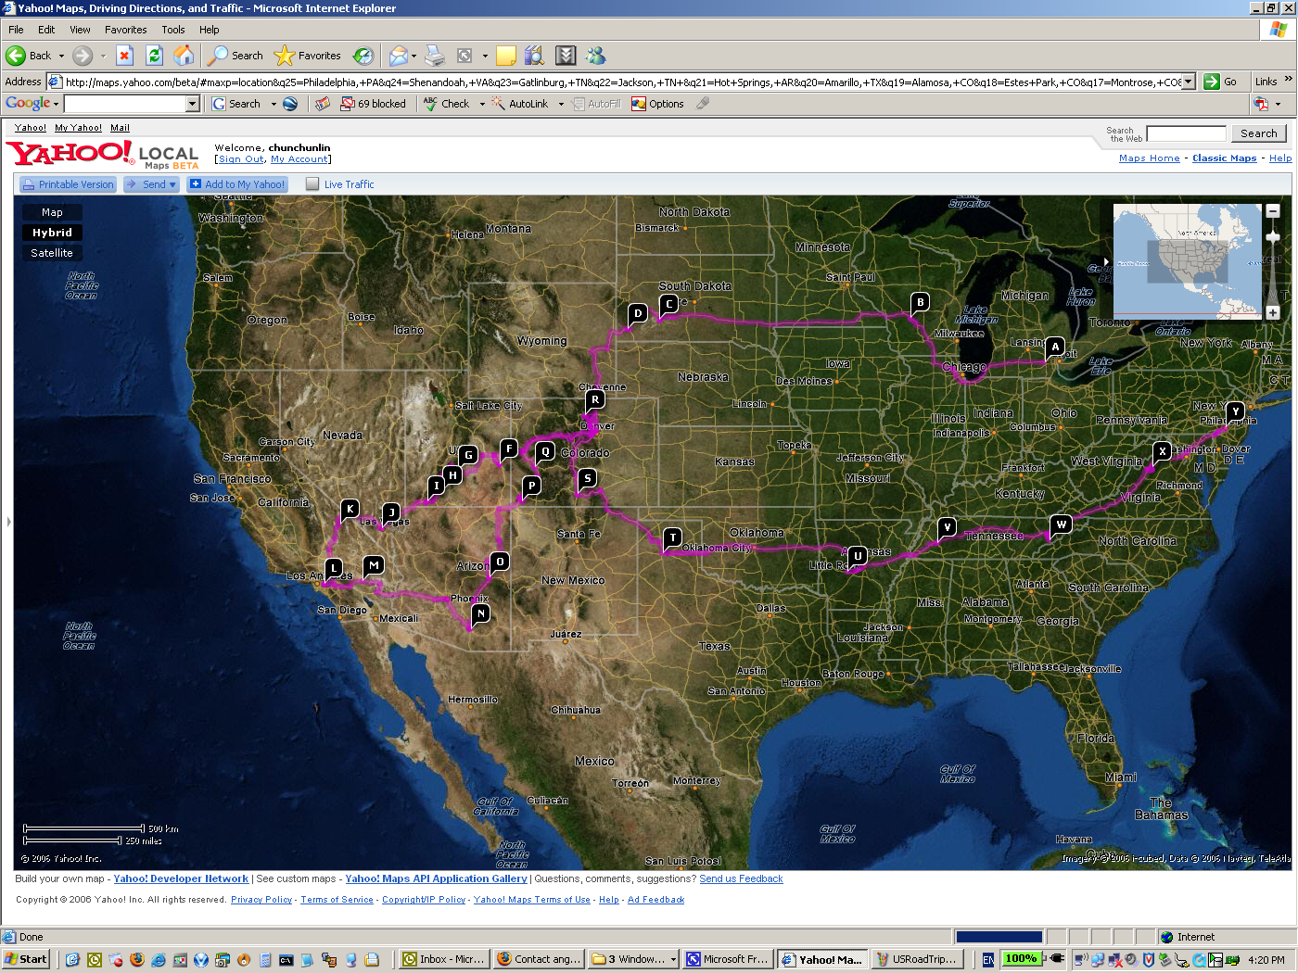Click the Search the Web input field
Image resolution: width=1298 pixels, height=973 pixels.
point(1186,133)
